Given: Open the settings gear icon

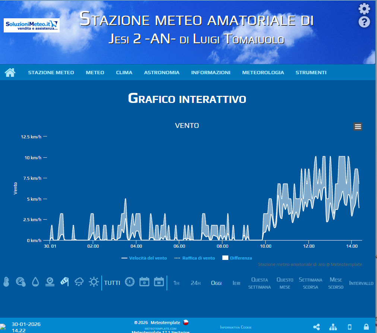Looking at the screenshot, I should [364, 9].
